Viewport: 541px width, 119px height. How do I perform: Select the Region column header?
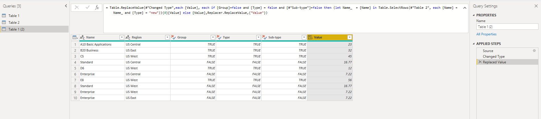tap(147, 37)
